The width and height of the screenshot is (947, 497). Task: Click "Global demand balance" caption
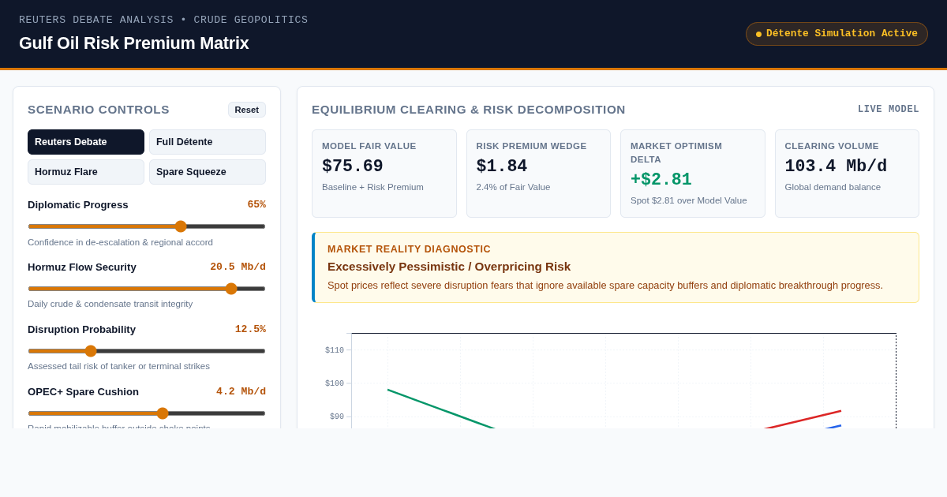(x=833, y=187)
